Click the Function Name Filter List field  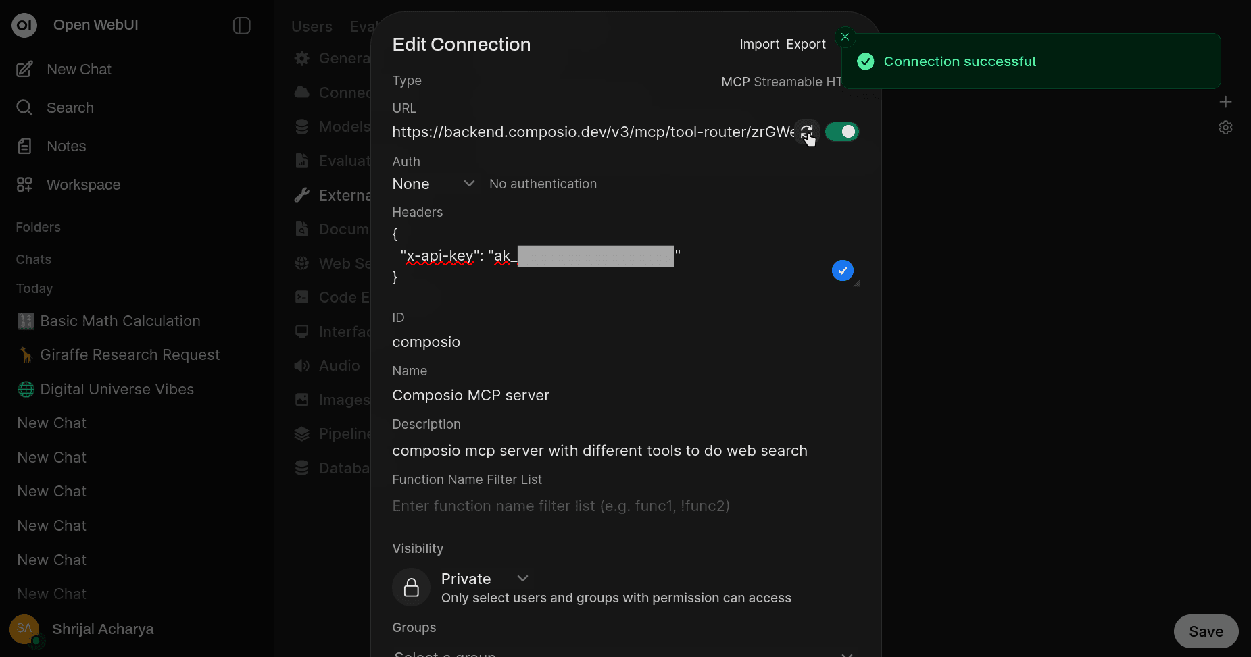(626, 506)
